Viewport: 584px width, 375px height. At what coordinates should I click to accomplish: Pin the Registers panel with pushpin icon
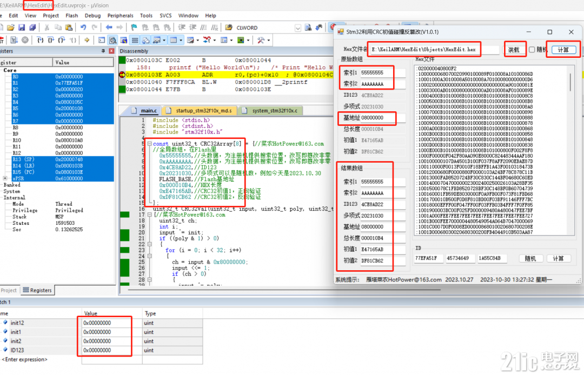(103, 51)
